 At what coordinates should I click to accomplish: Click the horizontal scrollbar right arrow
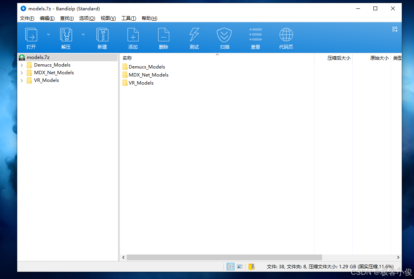(398, 257)
